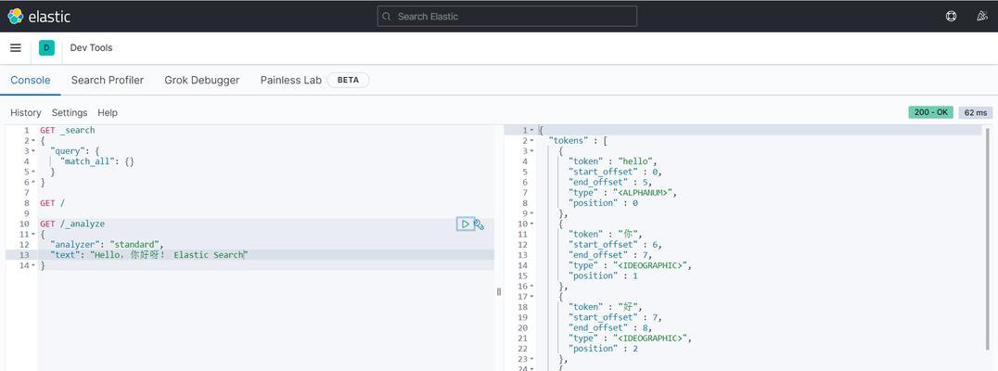The width and height of the screenshot is (998, 371).
Task: Click the pane resize handle between the editors
Action: (499, 291)
